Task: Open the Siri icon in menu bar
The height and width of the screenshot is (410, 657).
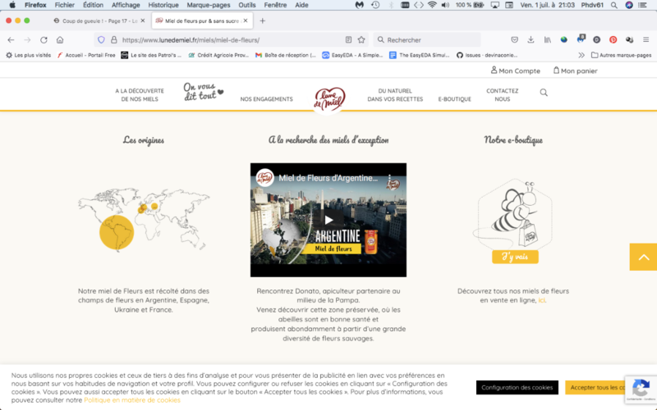Action: click(x=629, y=5)
